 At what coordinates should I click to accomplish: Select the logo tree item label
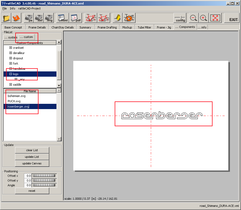[x=16, y=74]
